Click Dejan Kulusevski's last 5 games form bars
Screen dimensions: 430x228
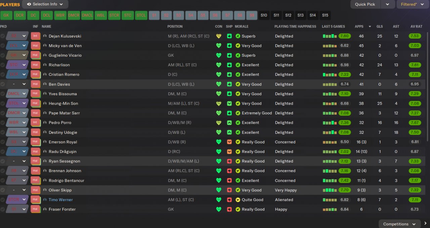[330, 36]
